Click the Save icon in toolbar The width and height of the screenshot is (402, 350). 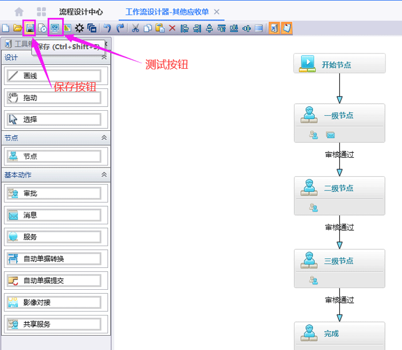click(x=29, y=28)
